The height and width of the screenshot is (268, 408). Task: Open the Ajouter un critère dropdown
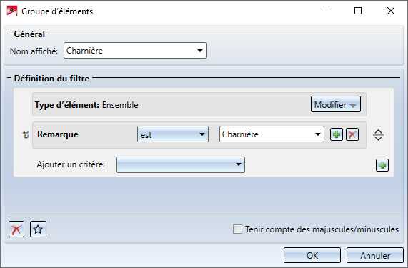pyautogui.click(x=181, y=164)
